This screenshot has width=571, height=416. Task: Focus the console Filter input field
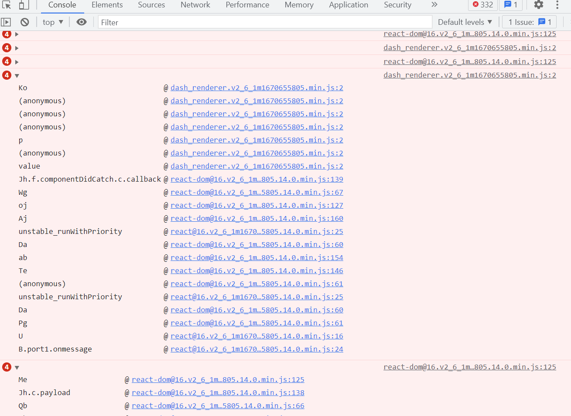click(265, 22)
